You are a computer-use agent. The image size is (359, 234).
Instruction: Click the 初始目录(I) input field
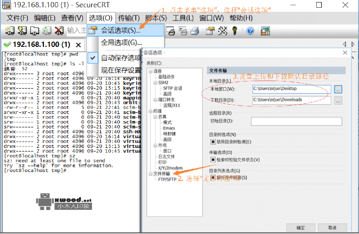(297, 121)
